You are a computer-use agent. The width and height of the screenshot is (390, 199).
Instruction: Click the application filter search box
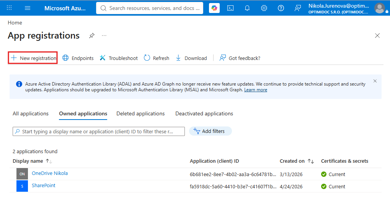pyautogui.click(x=99, y=131)
